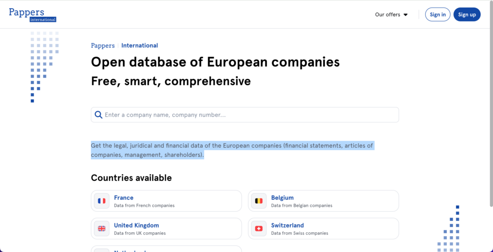Select the Switzerland flag icon
Viewport: 493px width, 252px height.
tap(259, 228)
